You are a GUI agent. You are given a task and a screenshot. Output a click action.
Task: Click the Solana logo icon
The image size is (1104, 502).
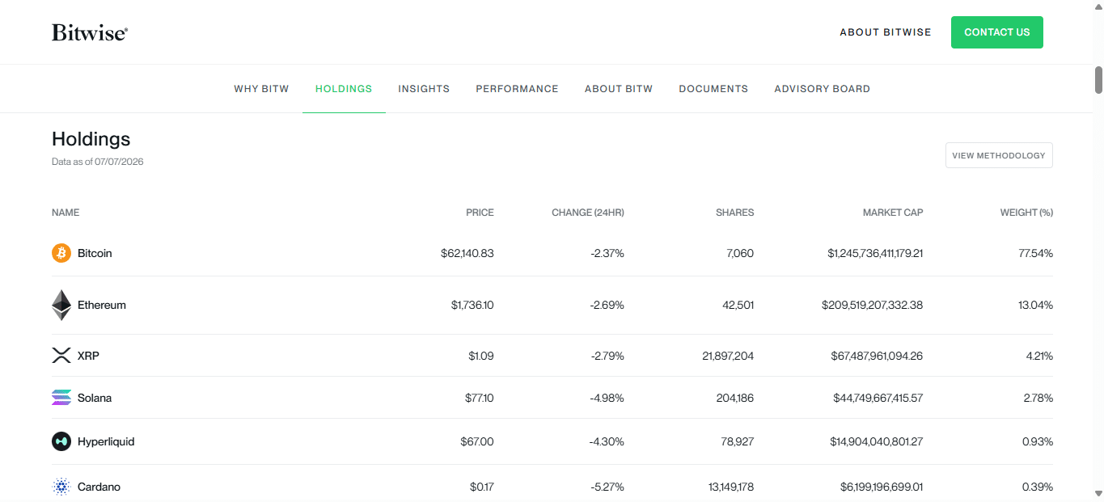[x=61, y=398]
